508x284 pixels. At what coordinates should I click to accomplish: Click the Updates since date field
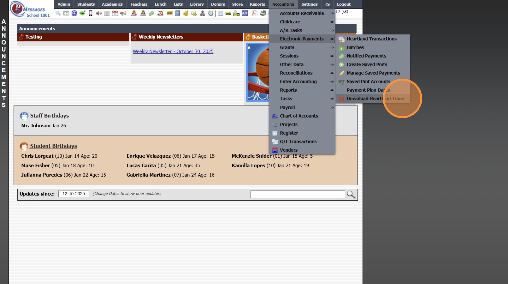click(x=74, y=194)
